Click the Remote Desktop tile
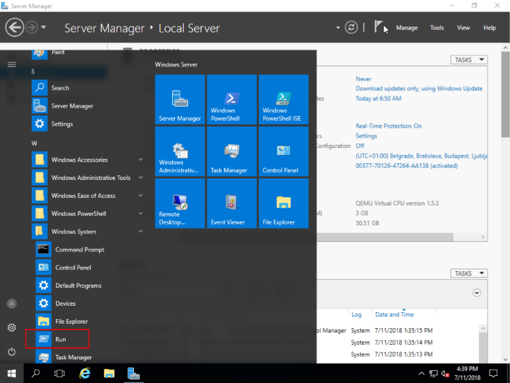510x383 pixels. (x=180, y=203)
